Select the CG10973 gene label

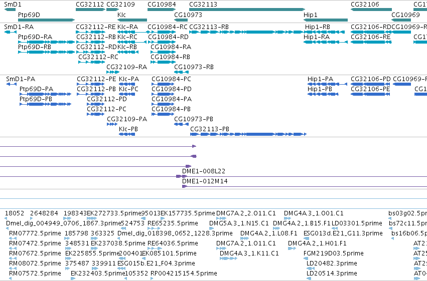pos(188,15)
